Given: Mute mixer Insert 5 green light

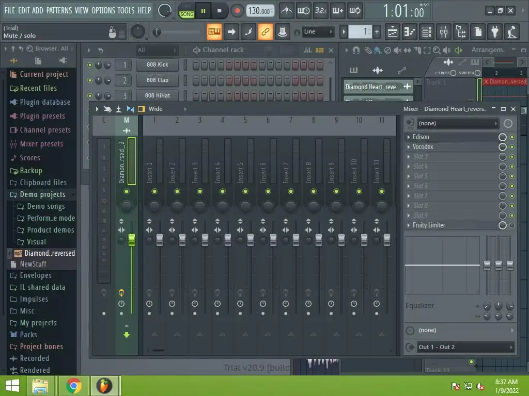Looking at the screenshot, I should tap(245, 191).
